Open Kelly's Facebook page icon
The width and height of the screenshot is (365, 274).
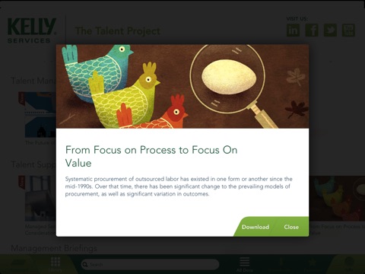pyautogui.click(x=312, y=30)
